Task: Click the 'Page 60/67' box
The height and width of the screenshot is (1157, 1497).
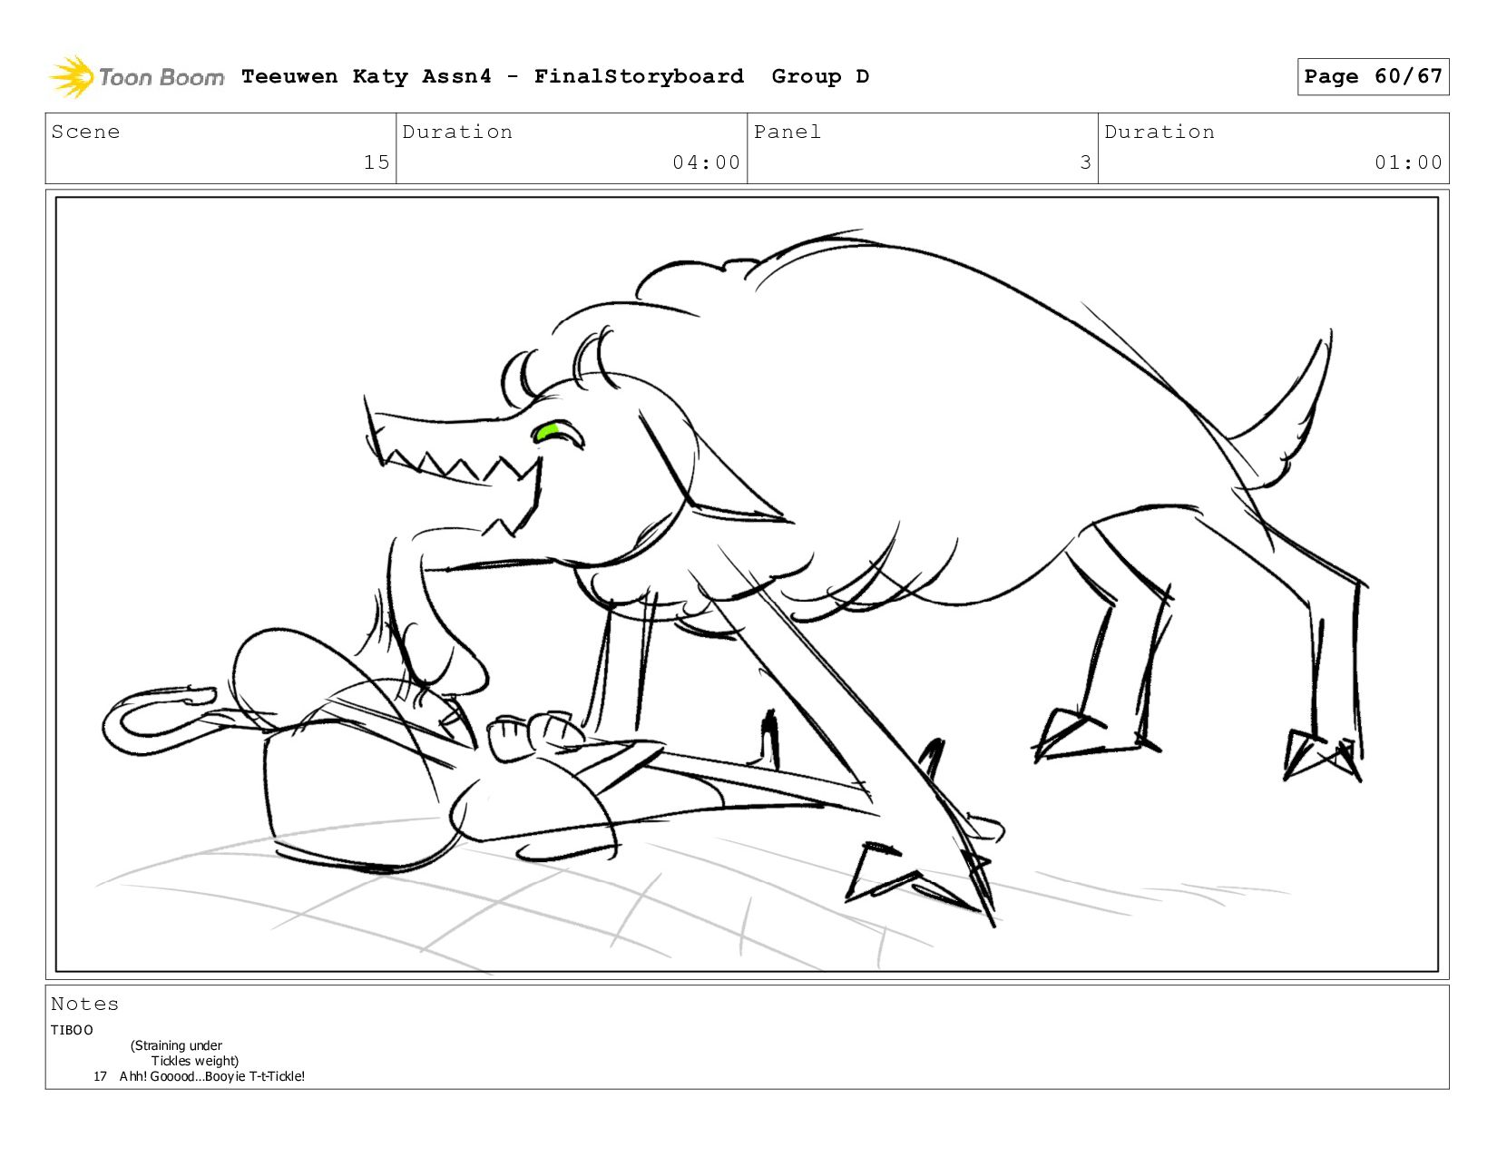Action: (1373, 76)
